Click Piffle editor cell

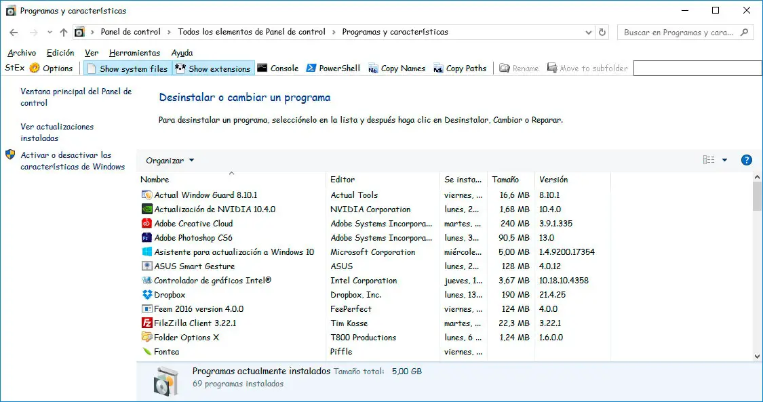click(341, 351)
